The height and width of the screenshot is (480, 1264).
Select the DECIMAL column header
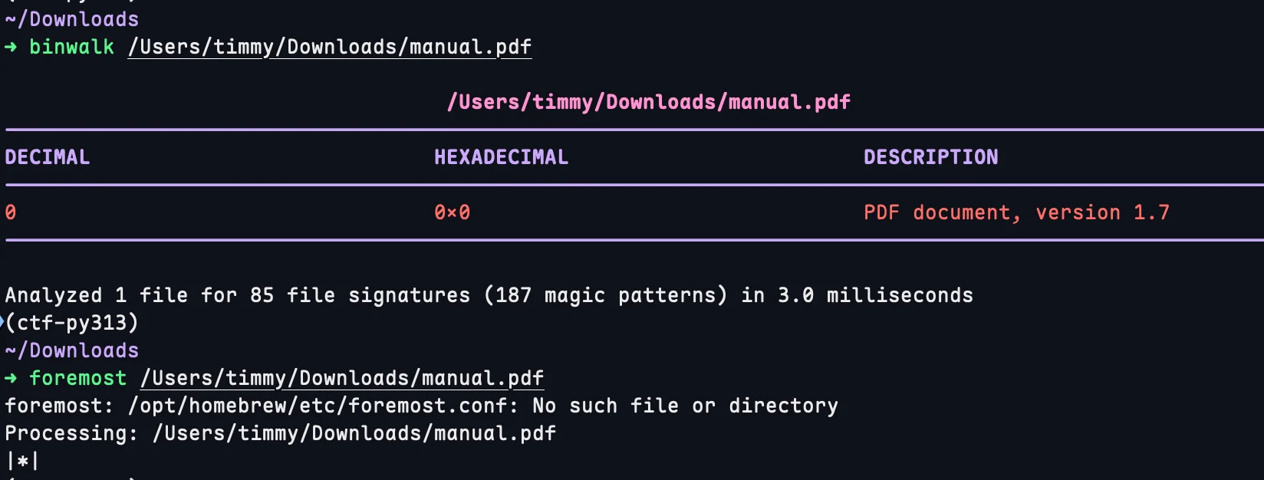[48, 158]
